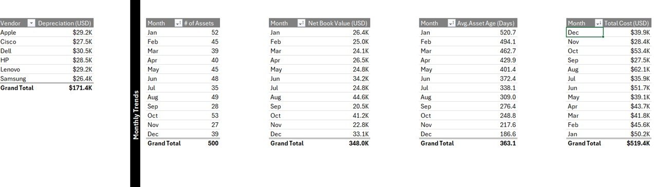Screen dimensions: 658x187
Task: Click the Depreciation (USD) column header
Action: [65, 23]
